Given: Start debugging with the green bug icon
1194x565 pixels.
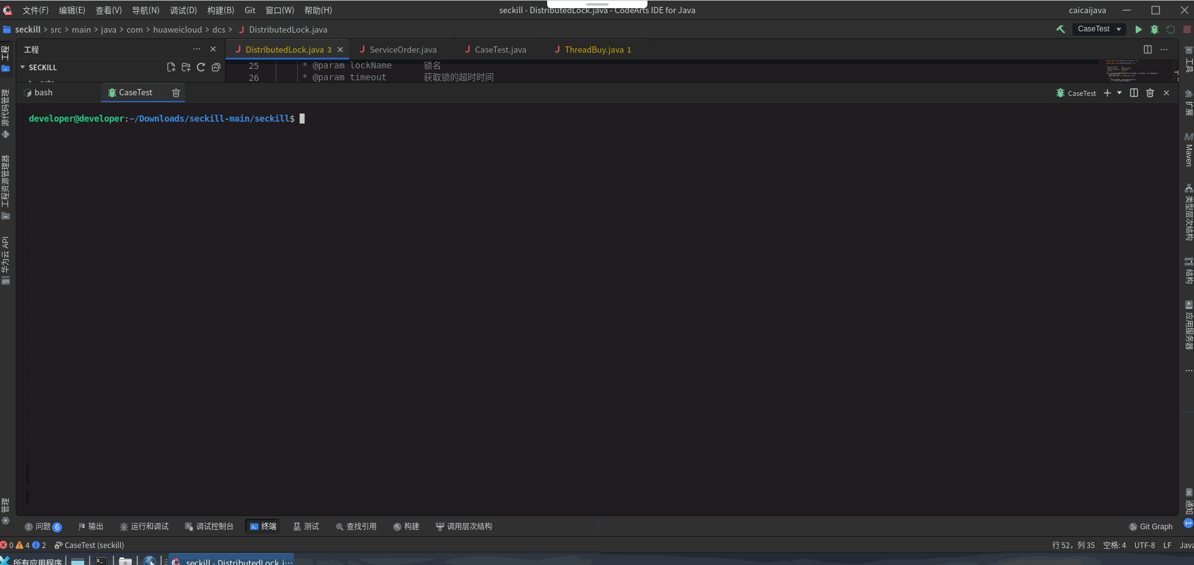Looking at the screenshot, I should [x=1154, y=29].
